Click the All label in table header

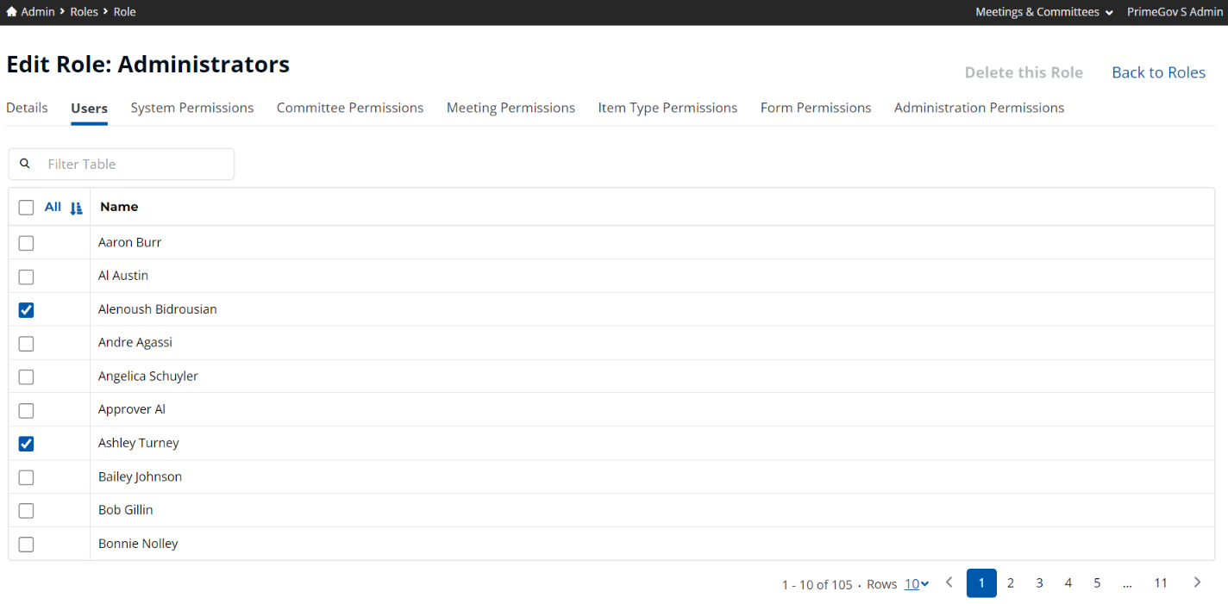click(53, 207)
